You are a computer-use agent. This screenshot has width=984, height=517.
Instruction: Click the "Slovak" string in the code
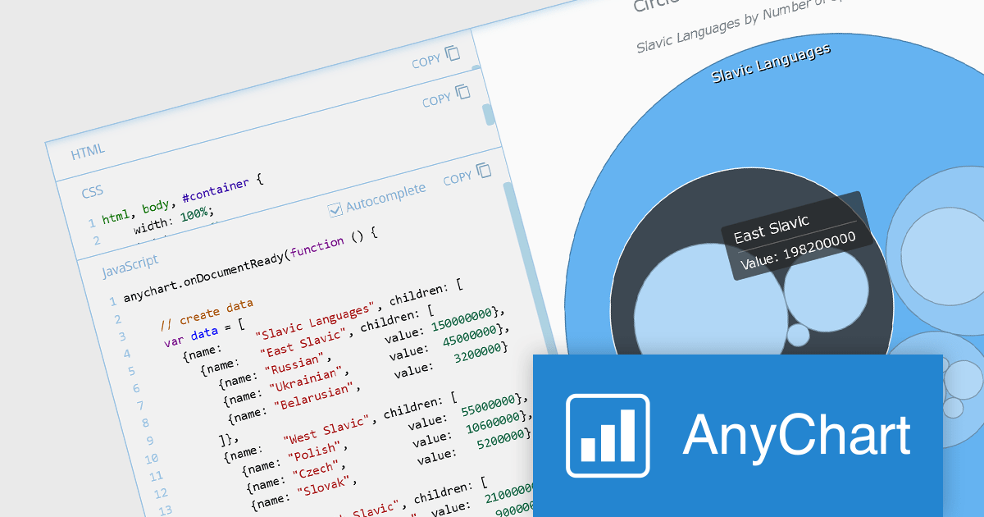324,486
